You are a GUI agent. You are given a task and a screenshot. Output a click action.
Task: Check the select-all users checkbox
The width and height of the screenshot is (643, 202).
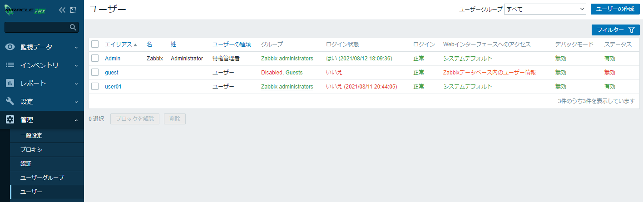tap(95, 44)
